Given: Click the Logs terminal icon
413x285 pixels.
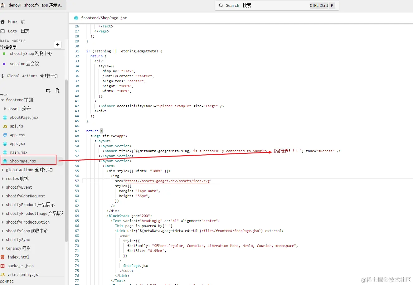Looking at the screenshot, I should [2, 31].
